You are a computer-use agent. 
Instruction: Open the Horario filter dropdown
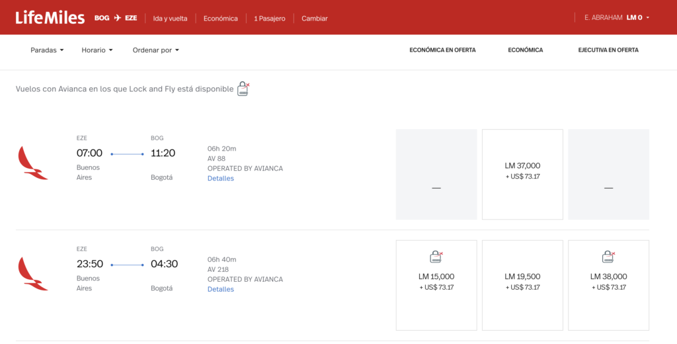tap(97, 50)
